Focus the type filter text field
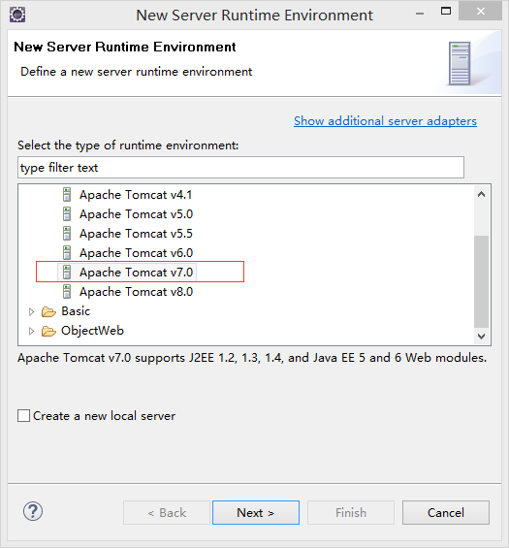Screen dimensions: 509x548 [240, 168]
